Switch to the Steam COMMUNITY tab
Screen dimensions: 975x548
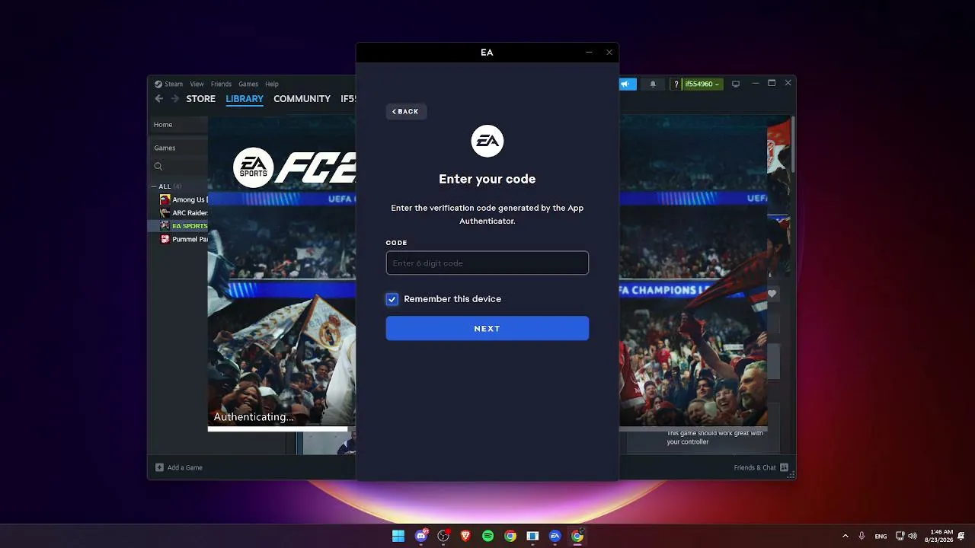point(302,99)
